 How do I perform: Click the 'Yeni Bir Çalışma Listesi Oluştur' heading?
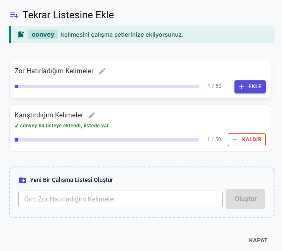click(x=71, y=180)
